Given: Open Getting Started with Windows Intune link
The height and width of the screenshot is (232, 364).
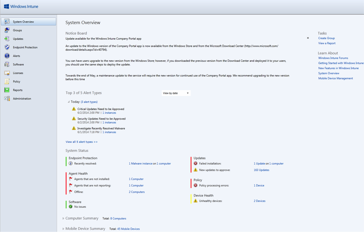Looking at the screenshot, I should [341, 63].
